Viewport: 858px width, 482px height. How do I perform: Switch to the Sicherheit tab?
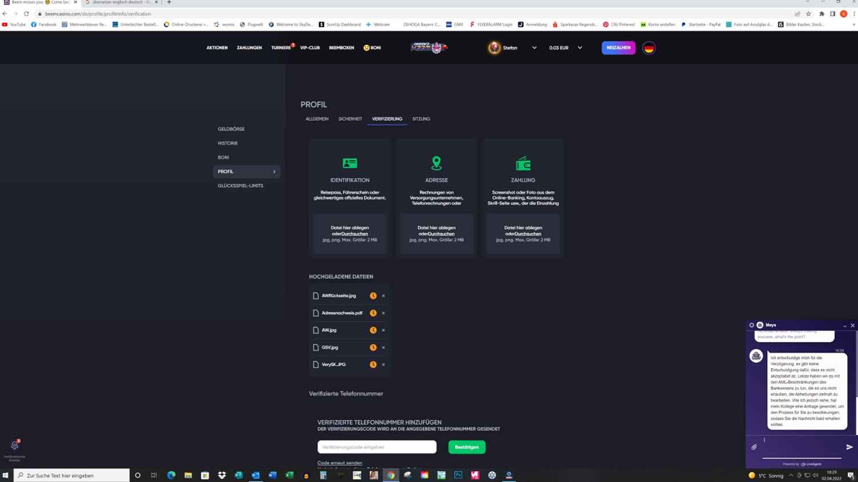[x=350, y=119]
